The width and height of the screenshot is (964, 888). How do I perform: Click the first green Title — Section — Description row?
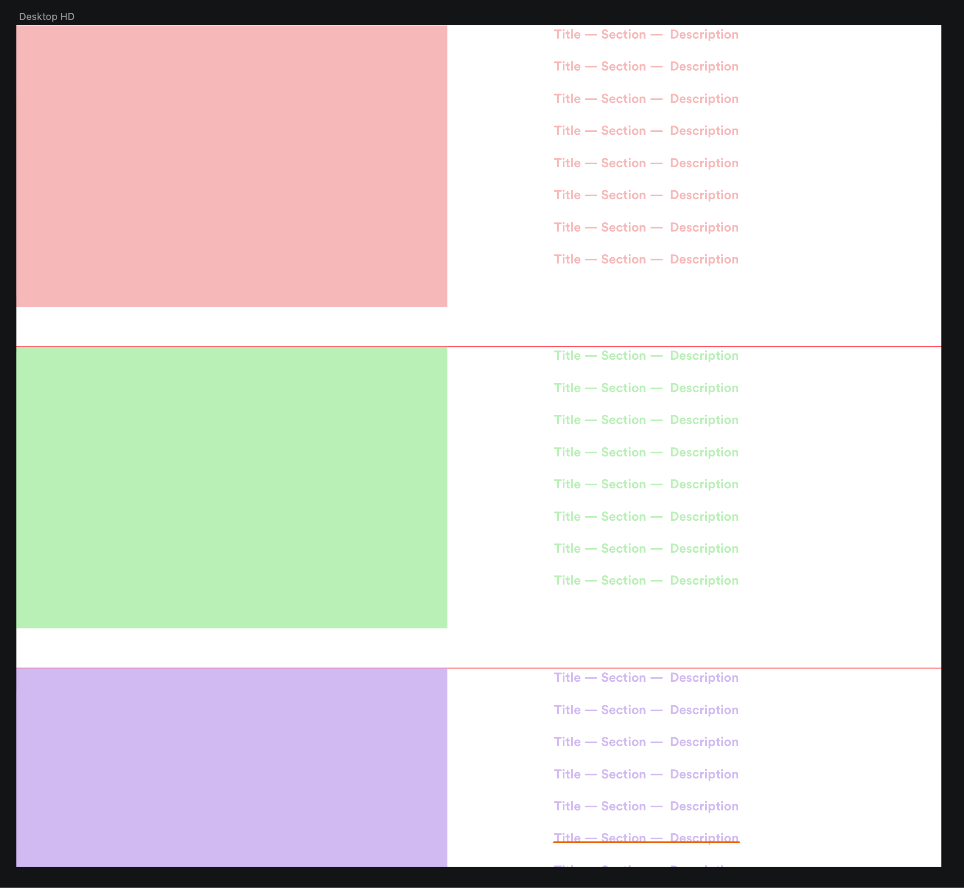tap(646, 356)
